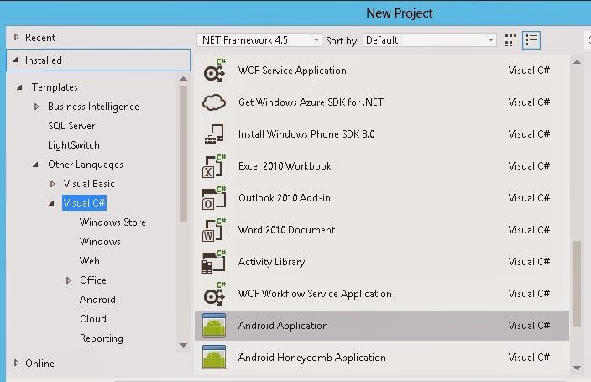591x382 pixels.
Task: Select 'Word 2010 Document' template name
Action: [286, 230]
